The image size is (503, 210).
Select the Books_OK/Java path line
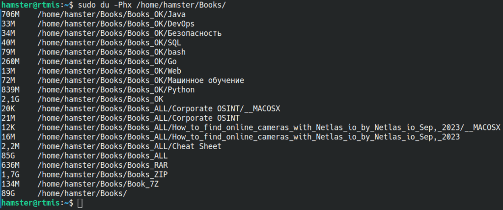(x=112, y=15)
